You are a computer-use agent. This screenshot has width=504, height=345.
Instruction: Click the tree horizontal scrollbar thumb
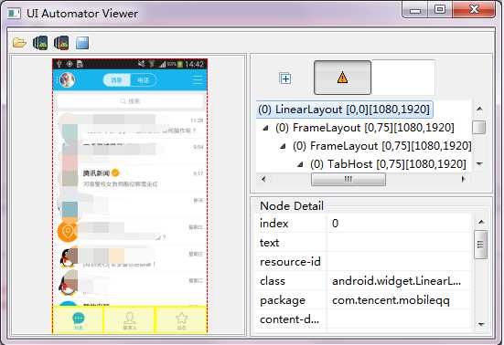(x=349, y=179)
